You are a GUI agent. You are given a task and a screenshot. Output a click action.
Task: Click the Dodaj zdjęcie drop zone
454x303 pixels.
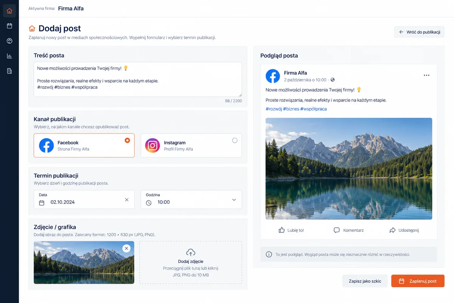tap(191, 262)
